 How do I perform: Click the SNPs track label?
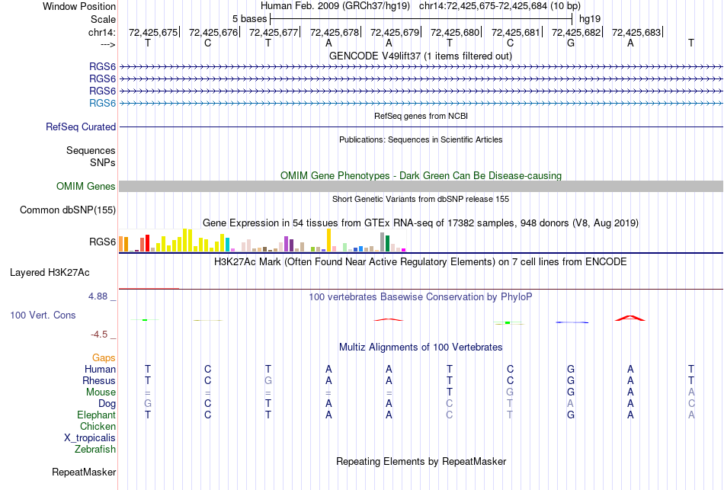(x=103, y=162)
